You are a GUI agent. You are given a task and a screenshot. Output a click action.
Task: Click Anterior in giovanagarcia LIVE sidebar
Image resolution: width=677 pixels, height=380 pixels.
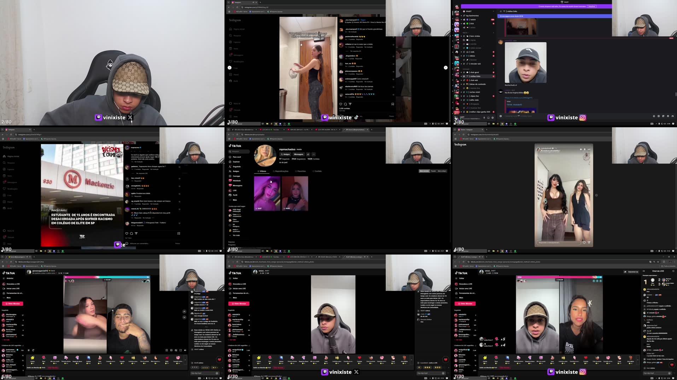(x=8, y=278)
